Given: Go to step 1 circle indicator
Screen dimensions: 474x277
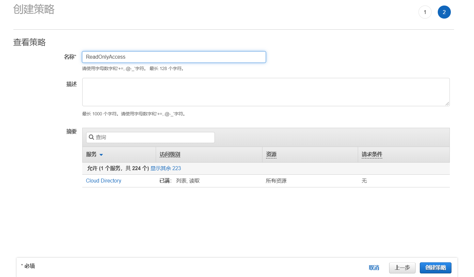Looking at the screenshot, I should tap(425, 12).
